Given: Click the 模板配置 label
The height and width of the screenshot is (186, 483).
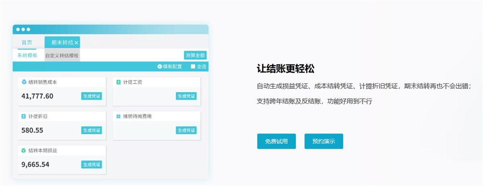Looking at the screenshot, I should click(x=172, y=66).
